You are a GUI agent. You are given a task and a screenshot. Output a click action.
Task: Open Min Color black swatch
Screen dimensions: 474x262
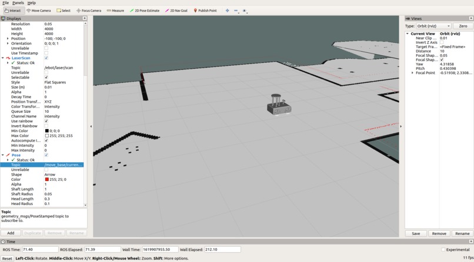click(x=47, y=130)
